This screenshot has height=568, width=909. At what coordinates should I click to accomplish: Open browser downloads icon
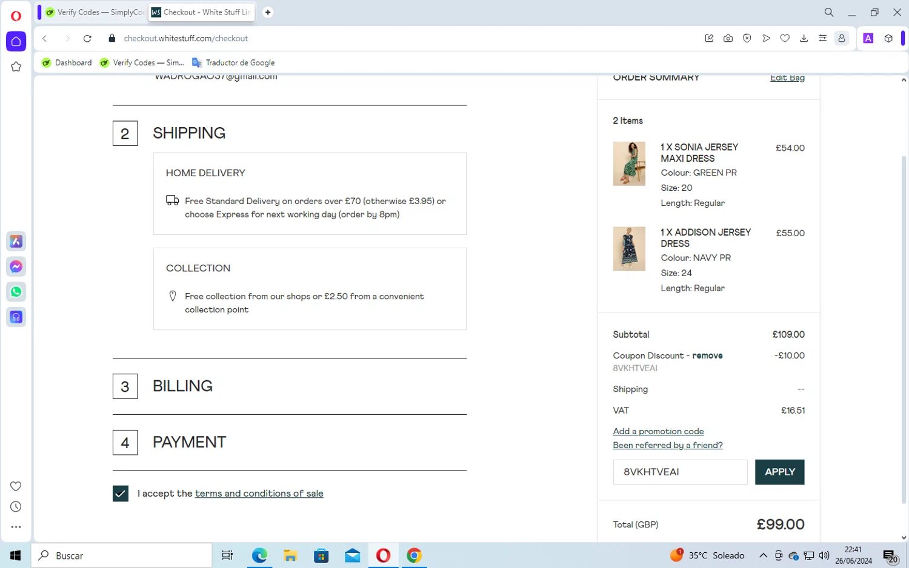point(804,38)
